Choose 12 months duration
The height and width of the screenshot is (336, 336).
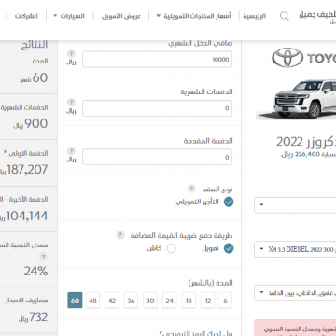point(208,301)
